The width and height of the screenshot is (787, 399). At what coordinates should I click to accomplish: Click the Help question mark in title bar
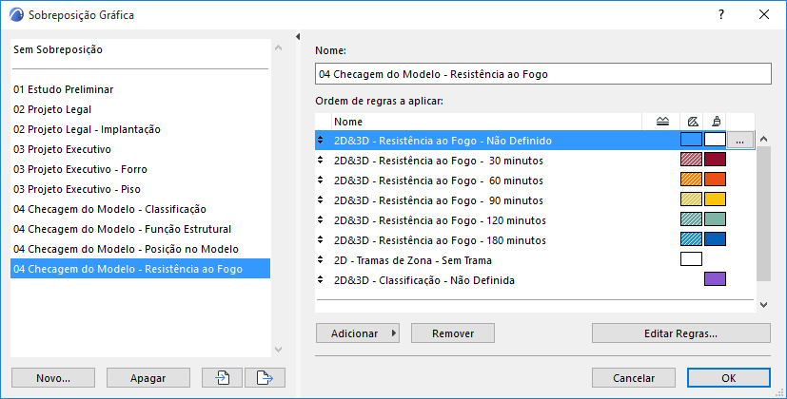point(721,14)
